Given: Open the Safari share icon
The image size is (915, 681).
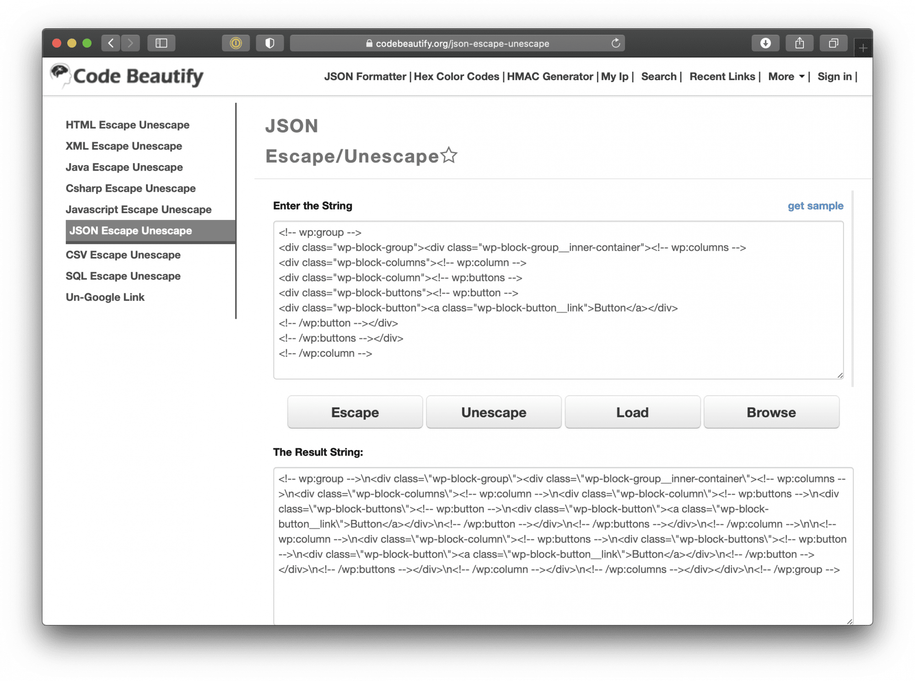Looking at the screenshot, I should [x=799, y=43].
